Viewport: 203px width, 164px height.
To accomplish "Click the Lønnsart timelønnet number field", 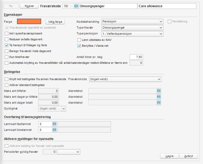I will (x=45, y=130).
